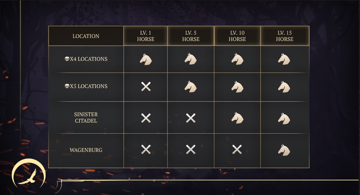Click the horse icon for X4 Locations Lv. 1
Screen dimensions: 360x195
[x=146, y=59]
